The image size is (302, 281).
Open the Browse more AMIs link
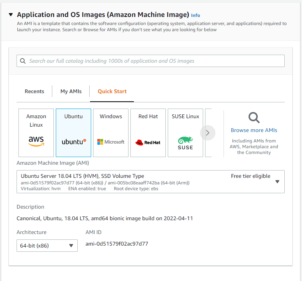[x=254, y=130]
